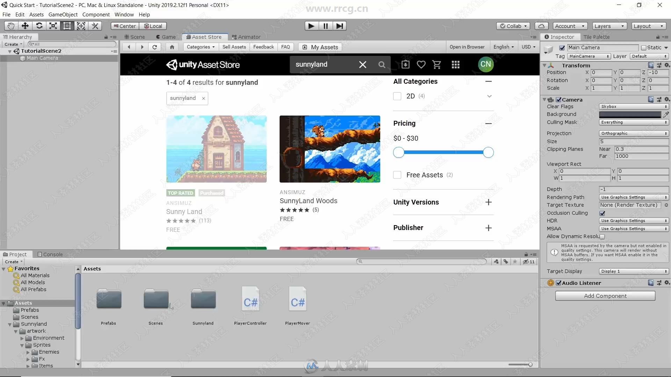Enable the Static checkbox
Image resolution: width=671 pixels, height=377 pixels.
coord(643,48)
